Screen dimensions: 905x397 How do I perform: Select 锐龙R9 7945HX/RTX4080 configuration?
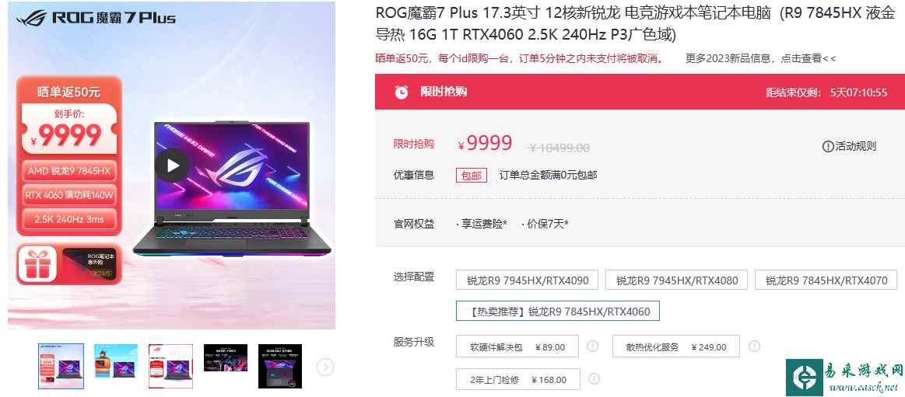(676, 280)
